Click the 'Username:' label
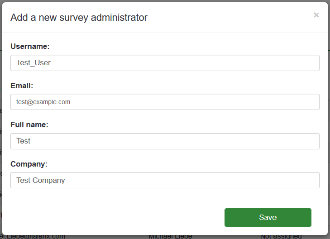 [x=30, y=46]
